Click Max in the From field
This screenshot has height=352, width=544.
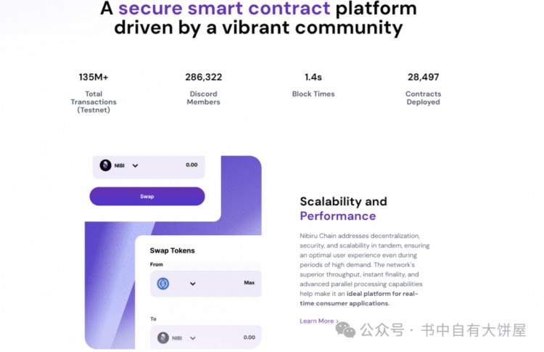[x=249, y=282]
